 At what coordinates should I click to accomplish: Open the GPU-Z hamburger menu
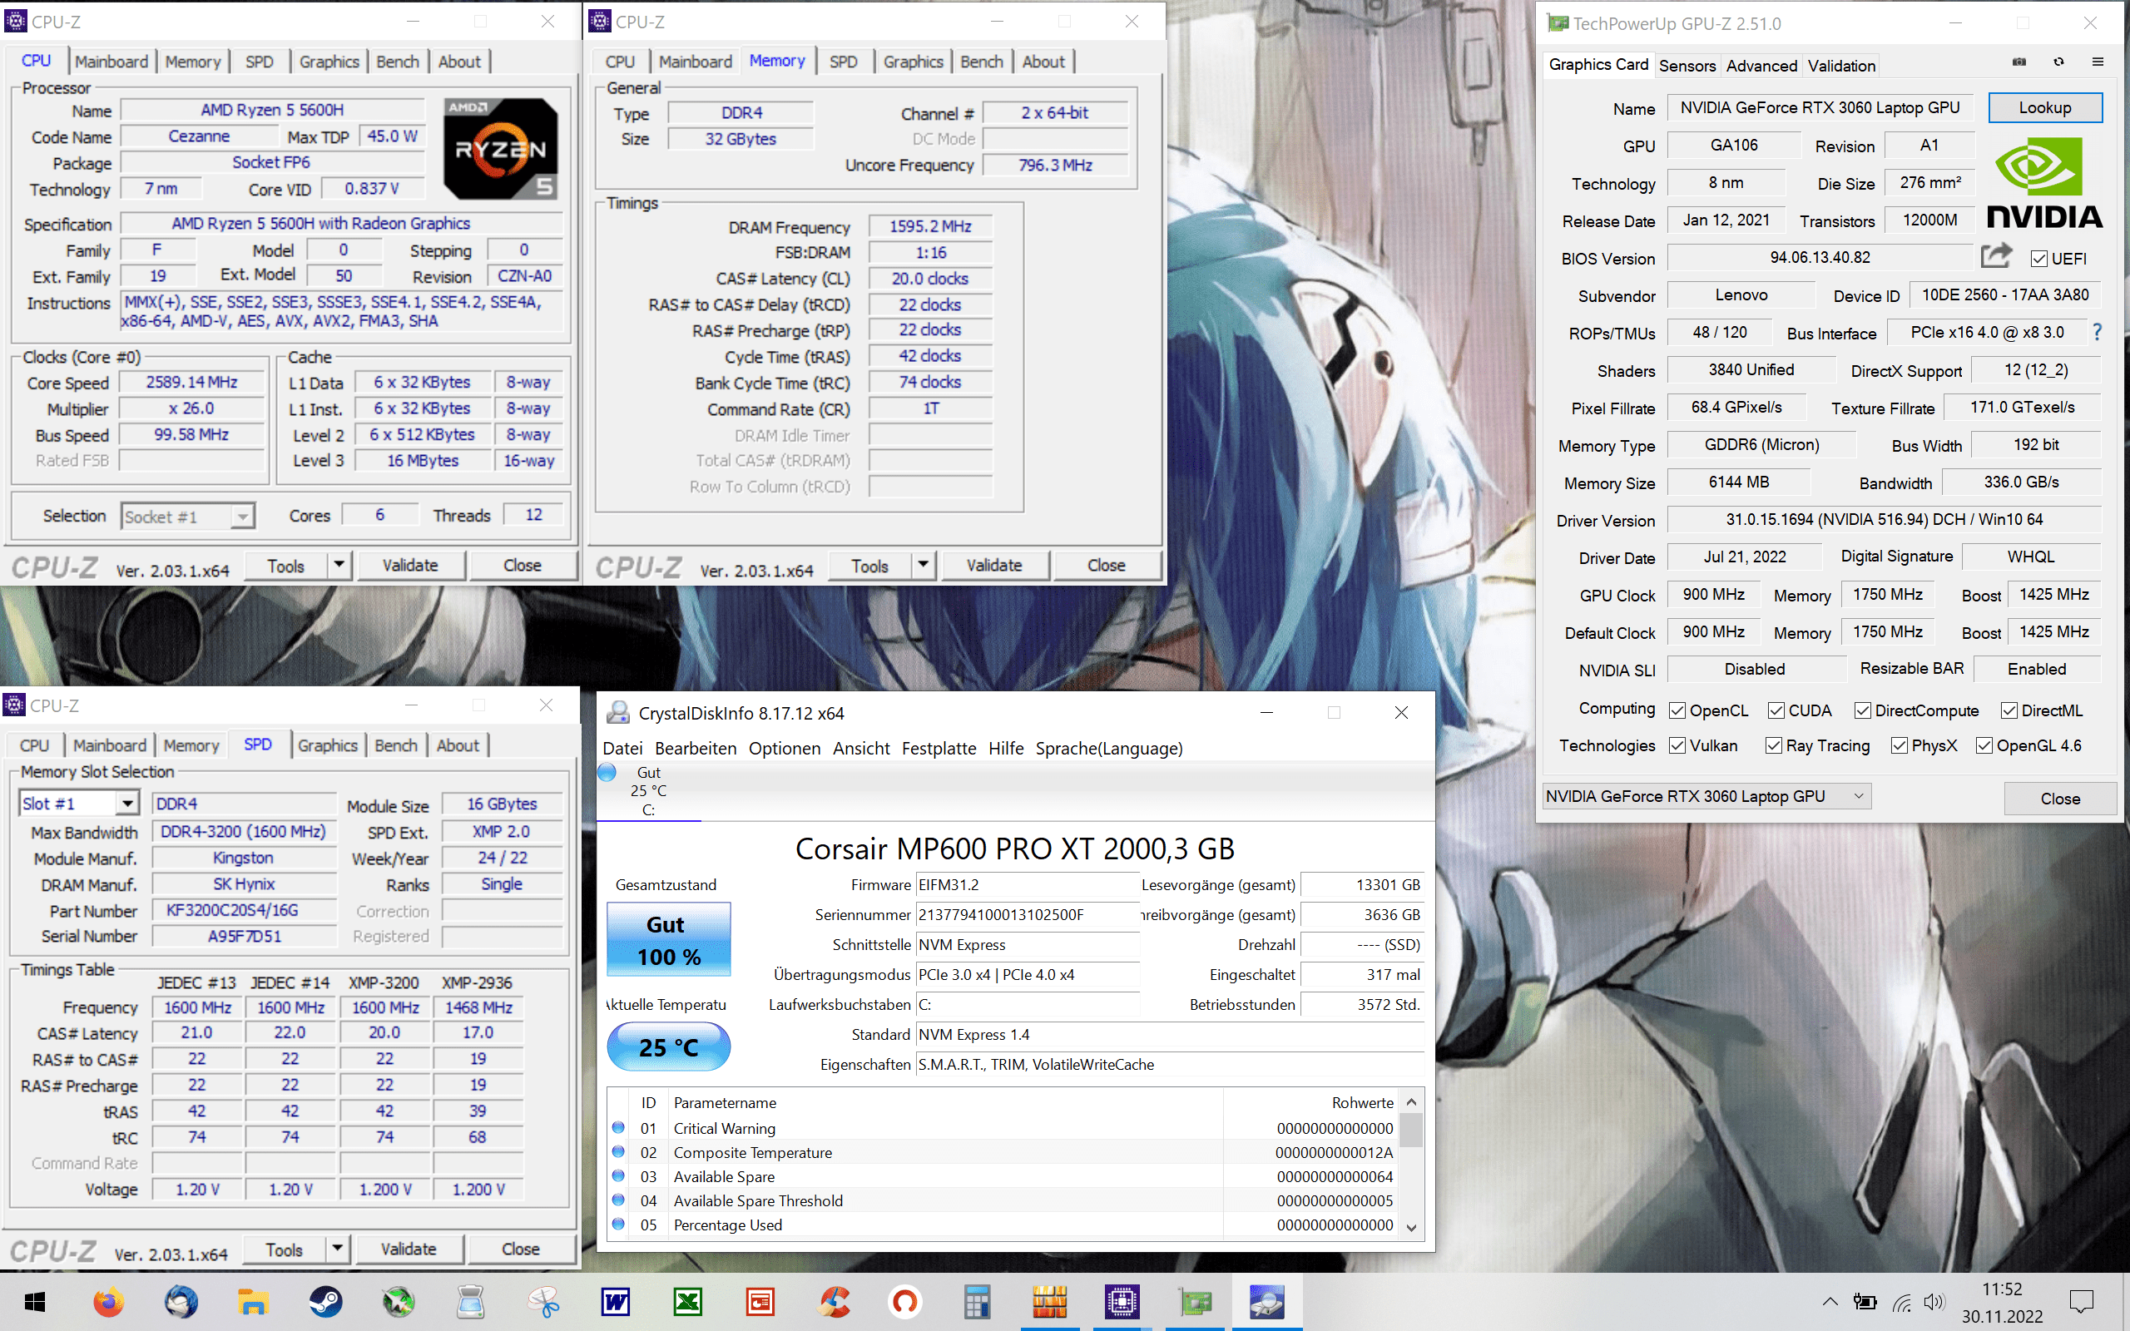pos(2098,62)
